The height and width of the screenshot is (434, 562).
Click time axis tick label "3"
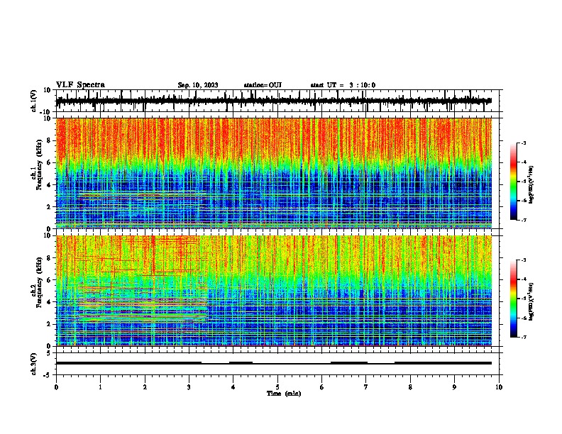click(189, 387)
